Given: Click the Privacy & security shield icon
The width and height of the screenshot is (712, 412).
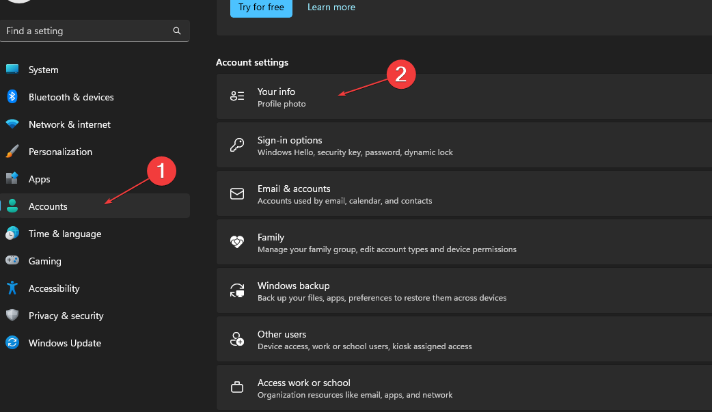Looking at the screenshot, I should (12, 315).
